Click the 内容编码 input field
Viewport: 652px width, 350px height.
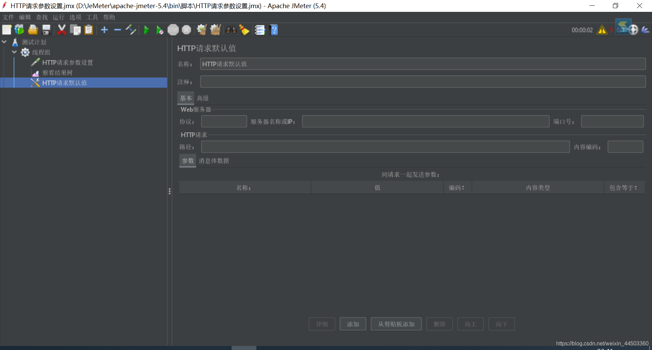tap(625, 147)
